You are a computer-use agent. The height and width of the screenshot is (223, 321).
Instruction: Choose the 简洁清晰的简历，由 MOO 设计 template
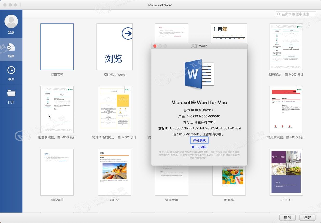[x=114, y=110]
